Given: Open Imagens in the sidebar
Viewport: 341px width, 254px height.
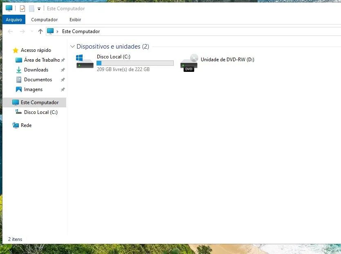Looking at the screenshot, I should (33, 89).
